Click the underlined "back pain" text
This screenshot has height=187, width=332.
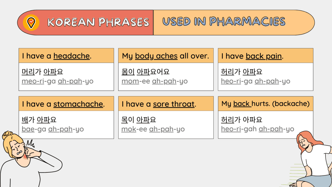(x=264, y=56)
